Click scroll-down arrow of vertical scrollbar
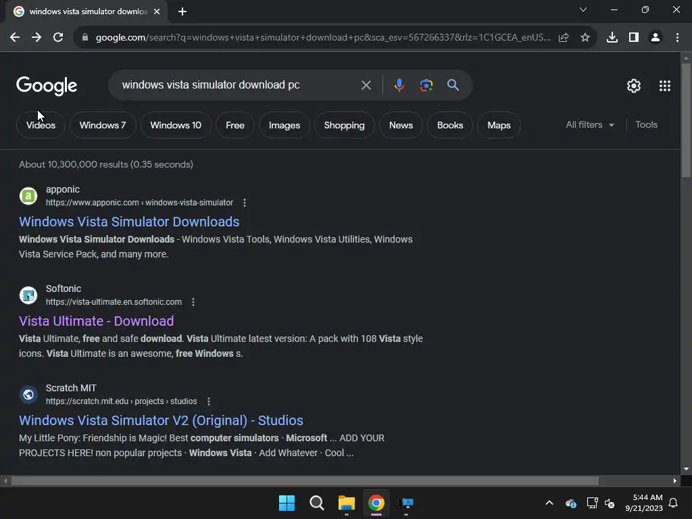The image size is (692, 519). pyautogui.click(x=686, y=469)
